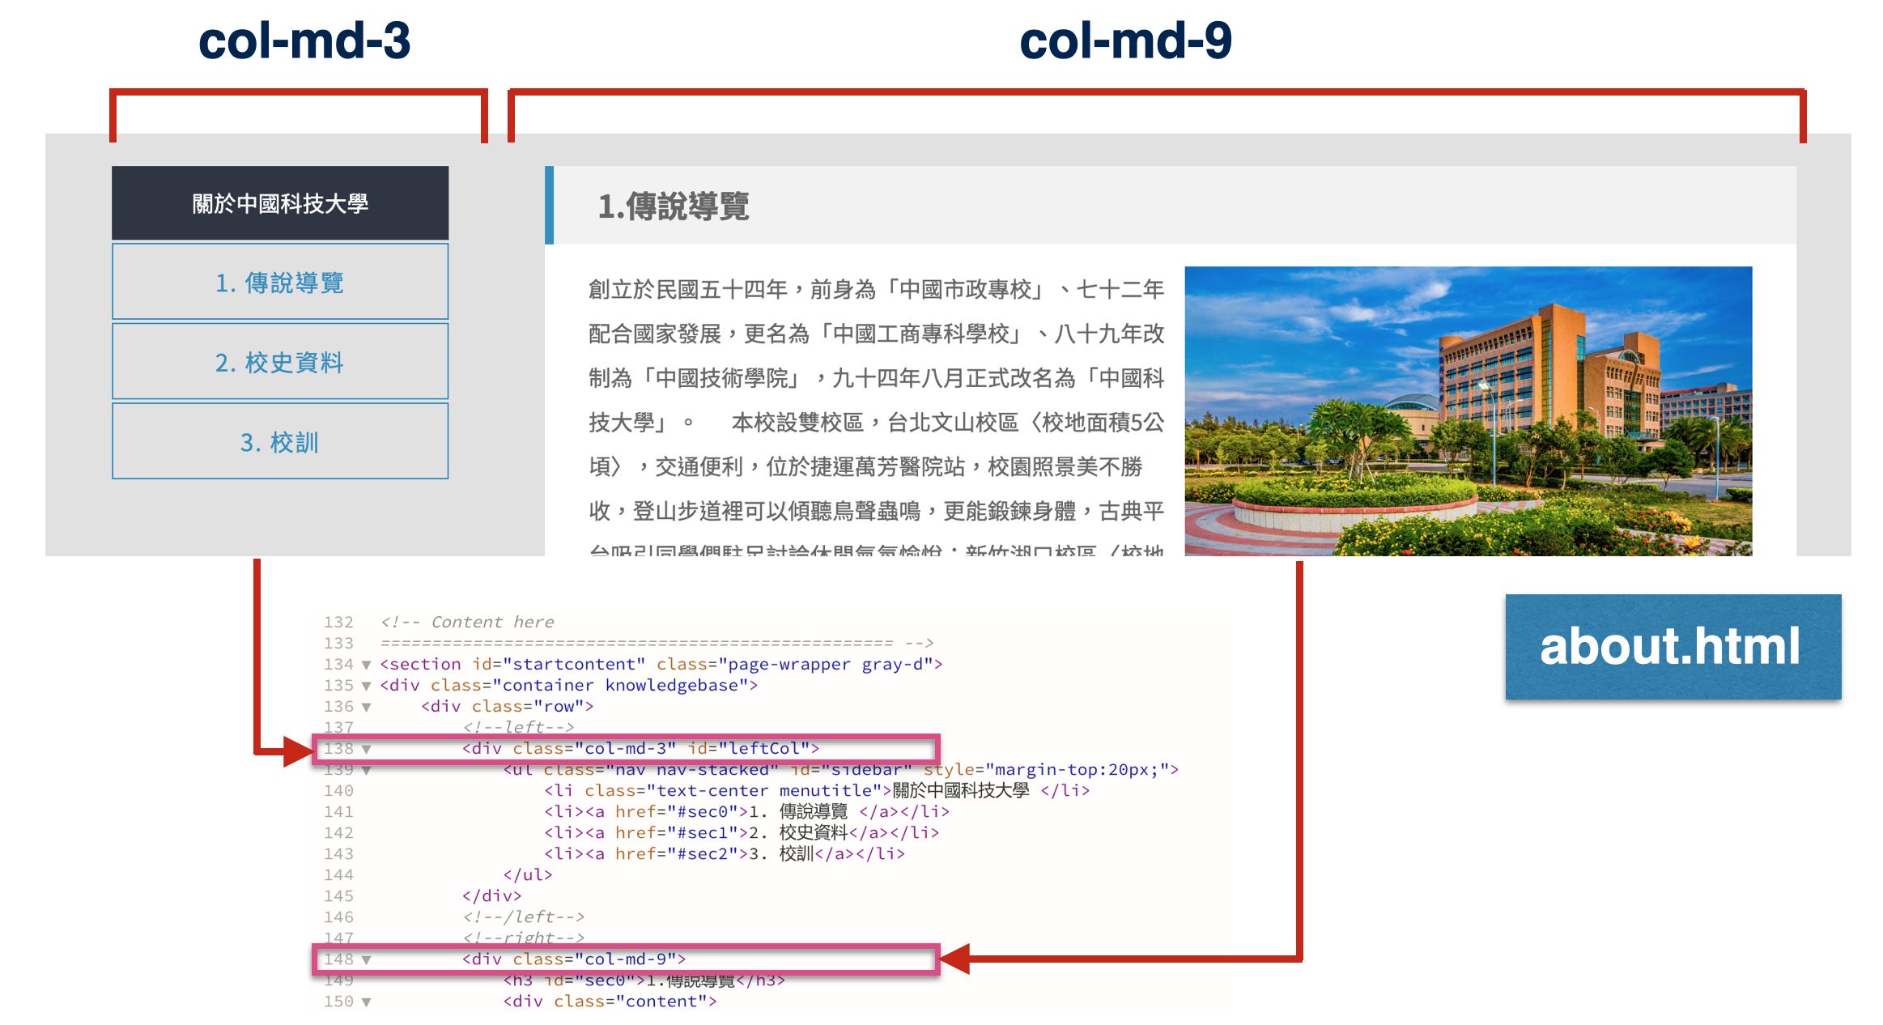Fold the col-md-9 div on line 148
This screenshot has height=1025, width=1883.
366,959
